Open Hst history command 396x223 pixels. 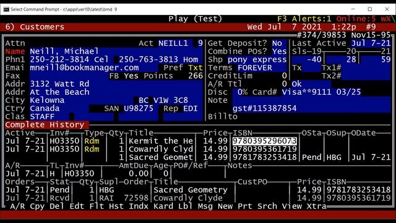point(116,206)
